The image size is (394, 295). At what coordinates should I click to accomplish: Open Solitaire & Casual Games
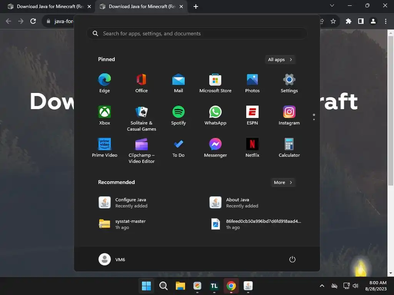(x=142, y=118)
